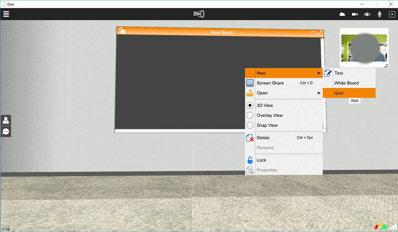The height and width of the screenshot is (232, 398).
Task: Expand the top-right dropdown arrow box
Action: pyautogui.click(x=392, y=14)
